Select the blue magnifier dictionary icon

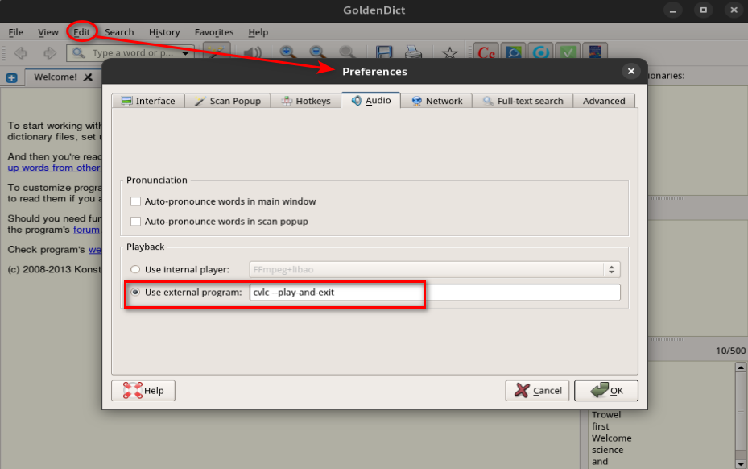coord(514,52)
